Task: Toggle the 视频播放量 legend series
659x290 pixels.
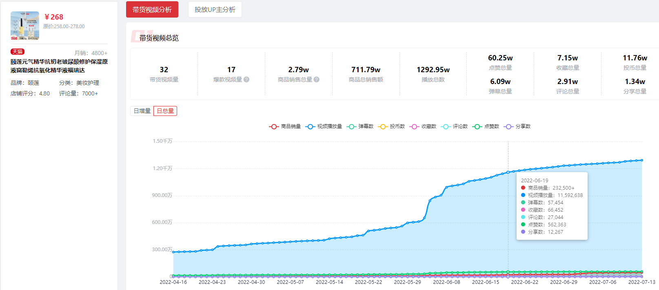Action: click(310, 126)
